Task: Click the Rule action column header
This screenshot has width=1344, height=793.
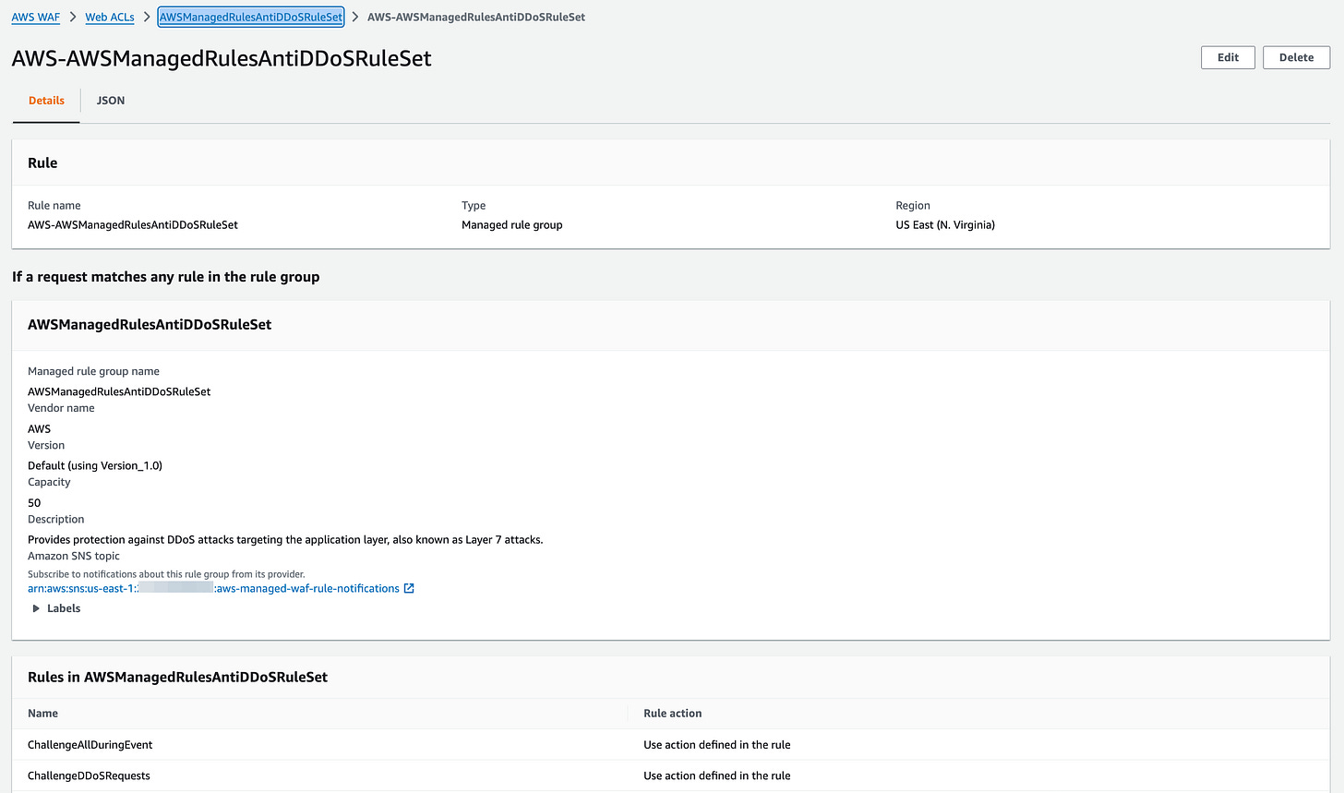Action: [x=672, y=714]
